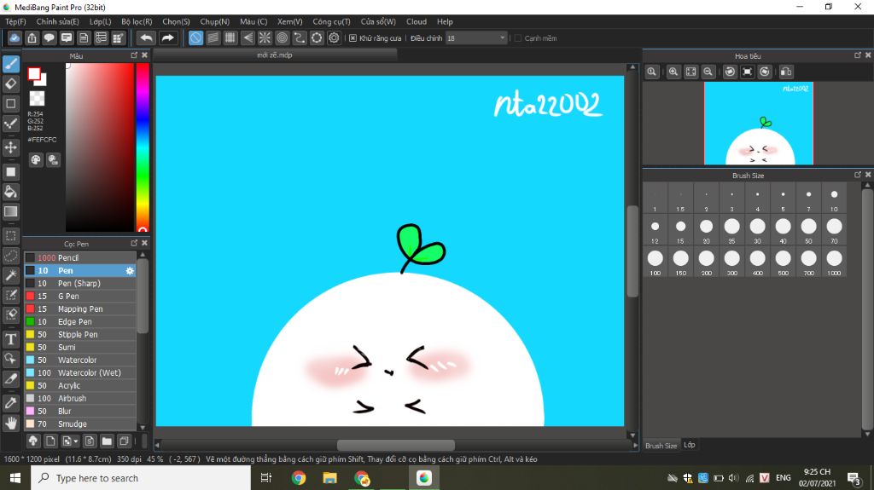This screenshot has height=490, width=874.
Task: Open snap settings gear icon
Action: pyautogui.click(x=334, y=37)
